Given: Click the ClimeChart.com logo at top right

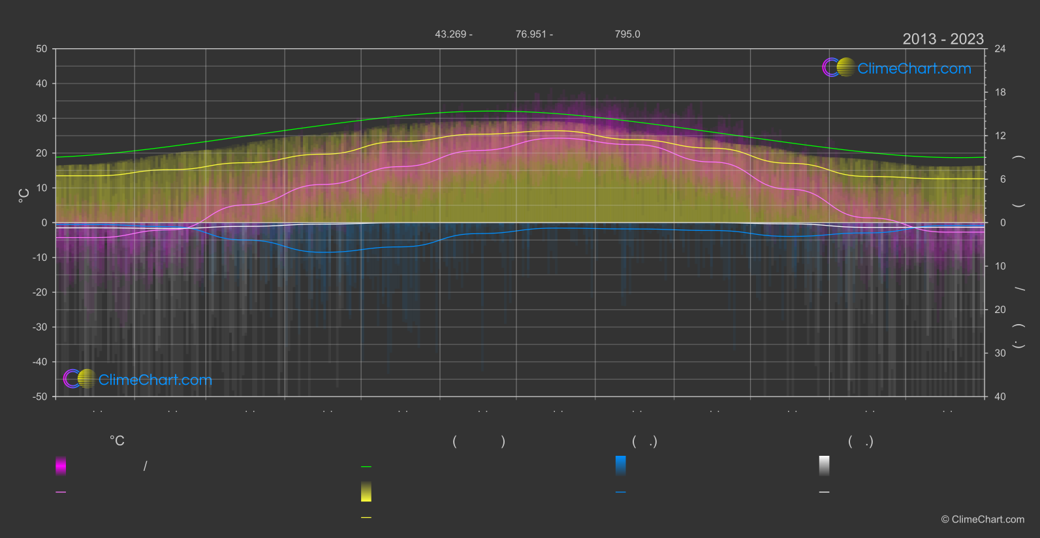Looking at the screenshot, I should [x=896, y=68].
